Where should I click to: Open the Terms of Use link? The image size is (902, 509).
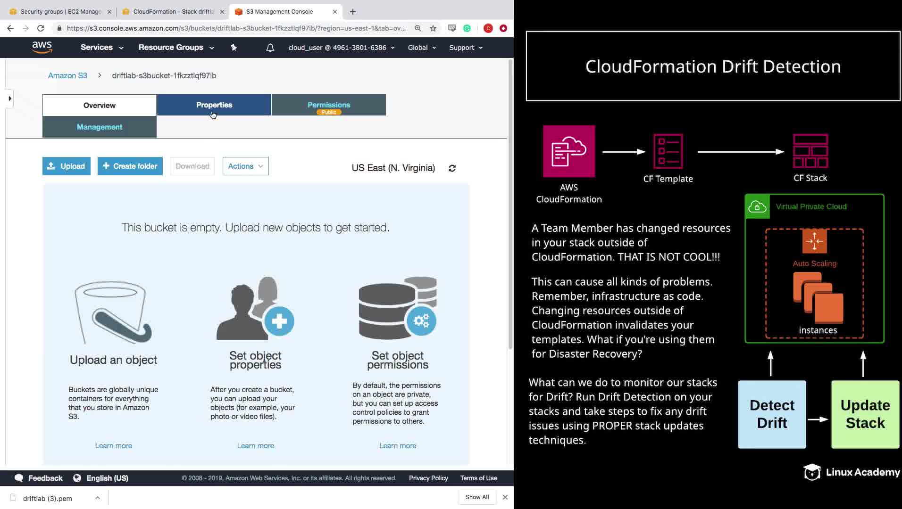point(479,478)
